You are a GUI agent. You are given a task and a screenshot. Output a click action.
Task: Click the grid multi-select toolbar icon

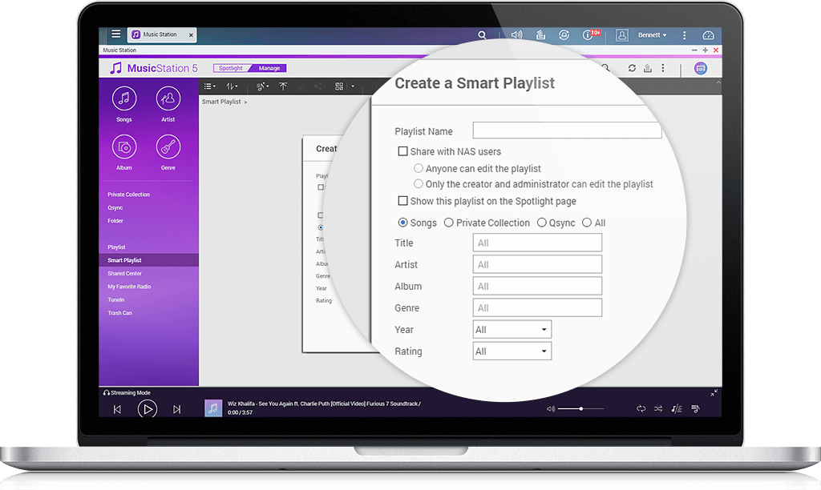[x=339, y=86]
